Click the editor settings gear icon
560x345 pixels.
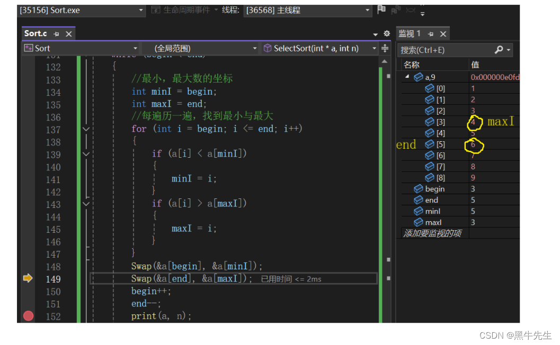coord(387,33)
